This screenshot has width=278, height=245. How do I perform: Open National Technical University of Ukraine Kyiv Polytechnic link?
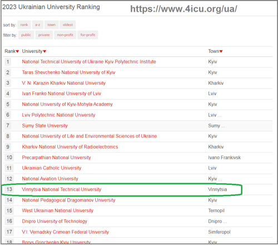tap(89, 62)
